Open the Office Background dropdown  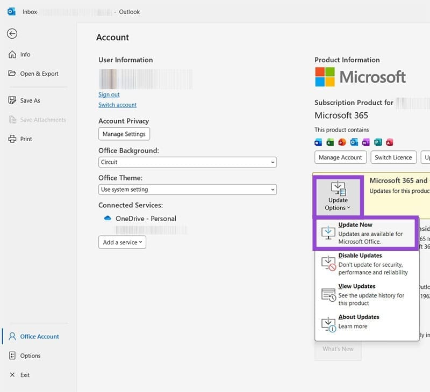point(187,162)
